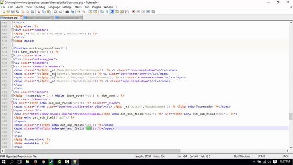Open the File menu

click(x=3, y=7)
